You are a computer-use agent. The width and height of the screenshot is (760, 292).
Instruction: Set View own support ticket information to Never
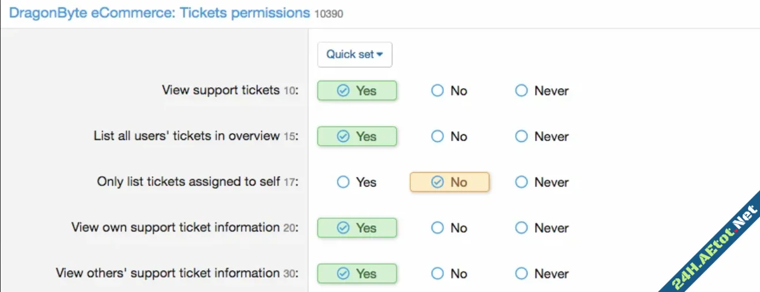541,228
